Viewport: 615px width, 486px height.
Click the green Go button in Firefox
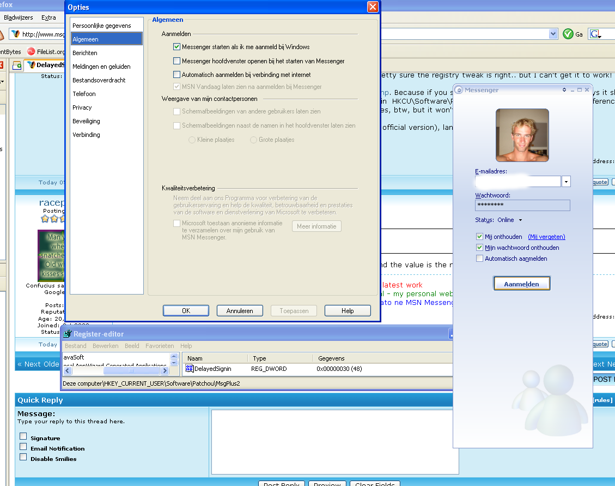[568, 34]
